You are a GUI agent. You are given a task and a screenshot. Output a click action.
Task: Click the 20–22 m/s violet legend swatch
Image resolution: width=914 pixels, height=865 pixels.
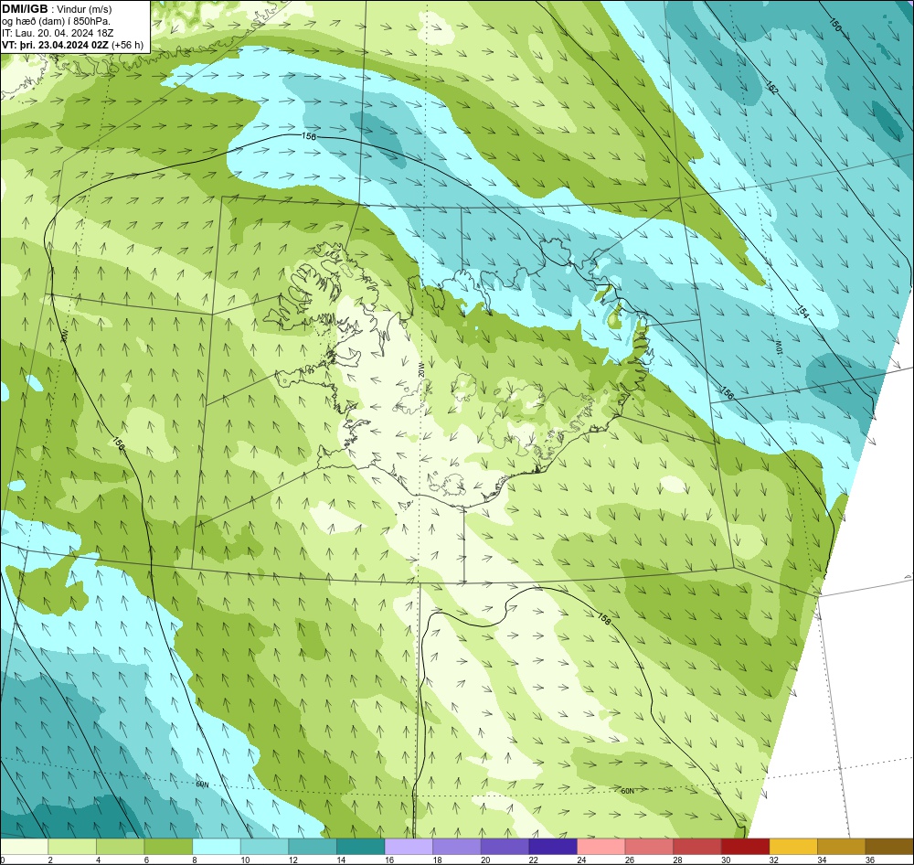tap(505, 847)
